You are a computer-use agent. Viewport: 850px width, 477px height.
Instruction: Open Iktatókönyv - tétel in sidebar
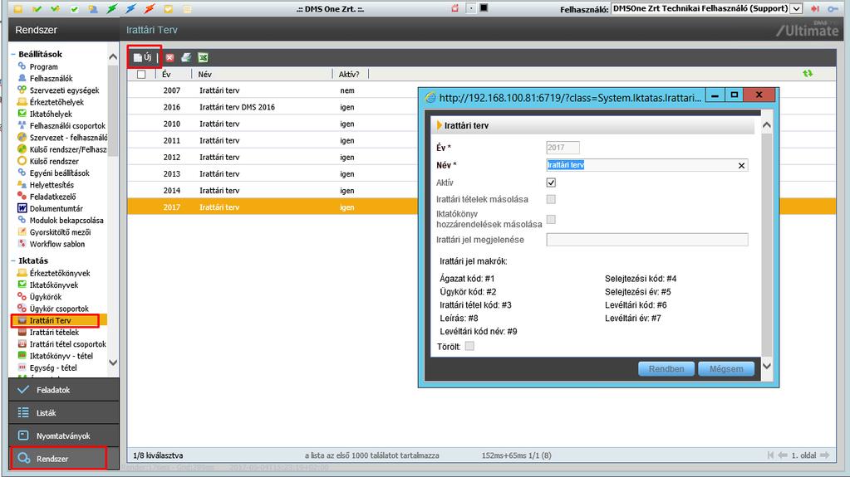pyautogui.click(x=61, y=356)
